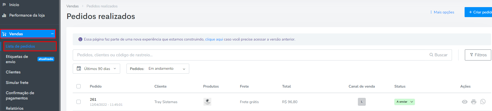The image size is (492, 111).
Task: Click the flag icon beside Inicio
Action: 4,5
